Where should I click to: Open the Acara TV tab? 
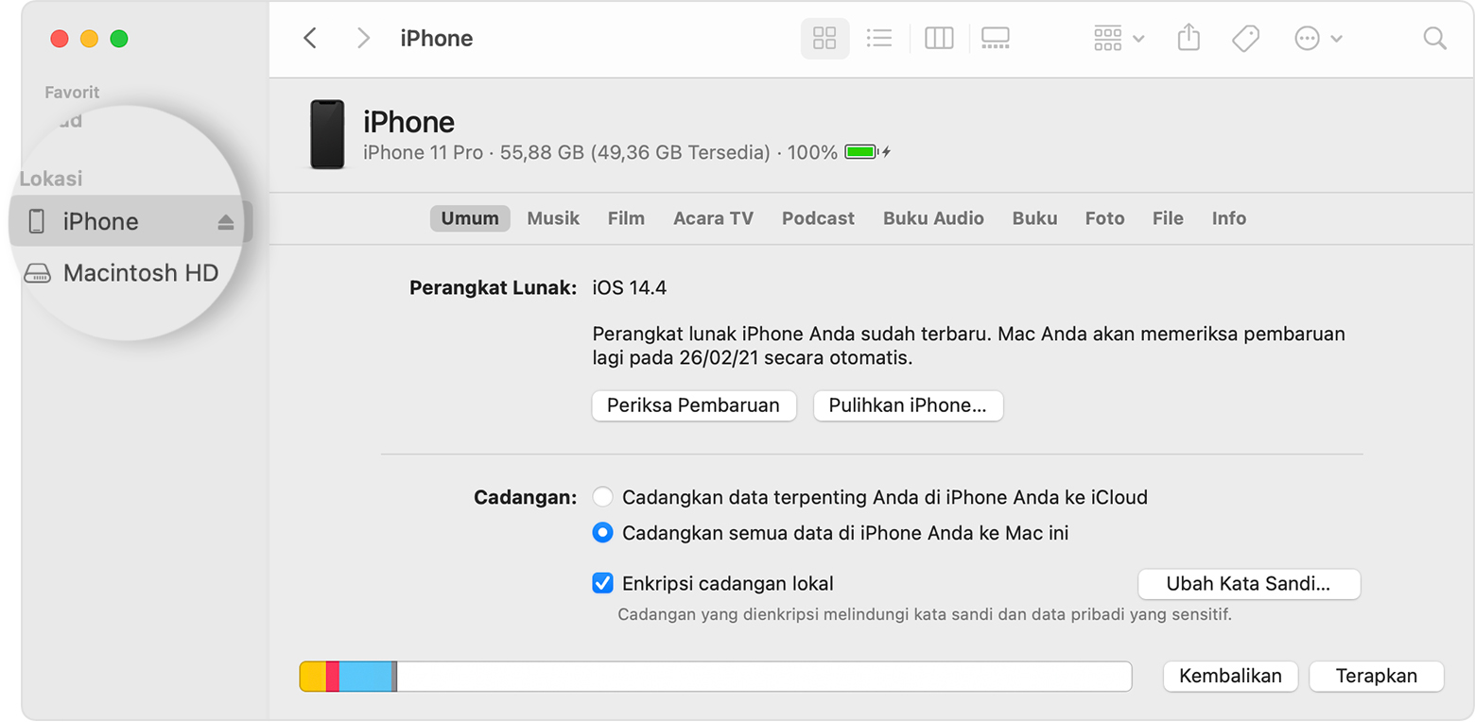(713, 218)
